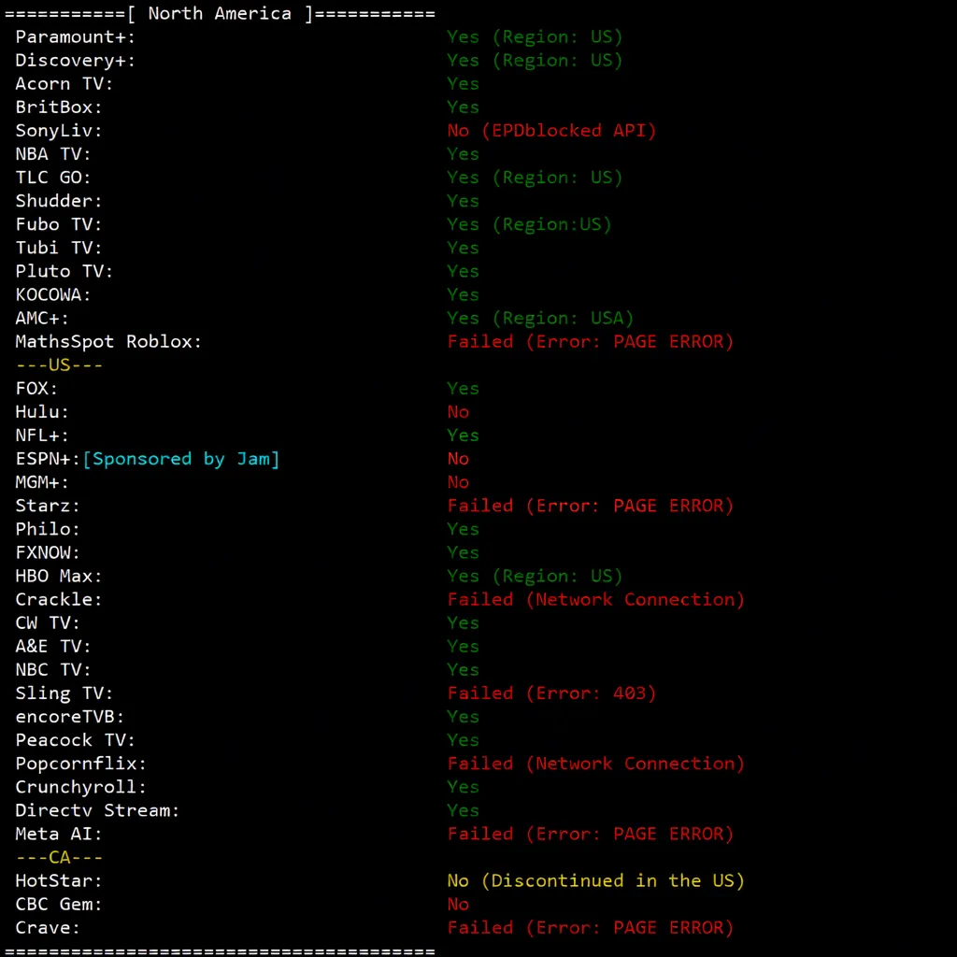Image resolution: width=957 pixels, height=957 pixels.
Task: Click the 'Yes' result beside Crunchyroll
Action: pos(463,787)
